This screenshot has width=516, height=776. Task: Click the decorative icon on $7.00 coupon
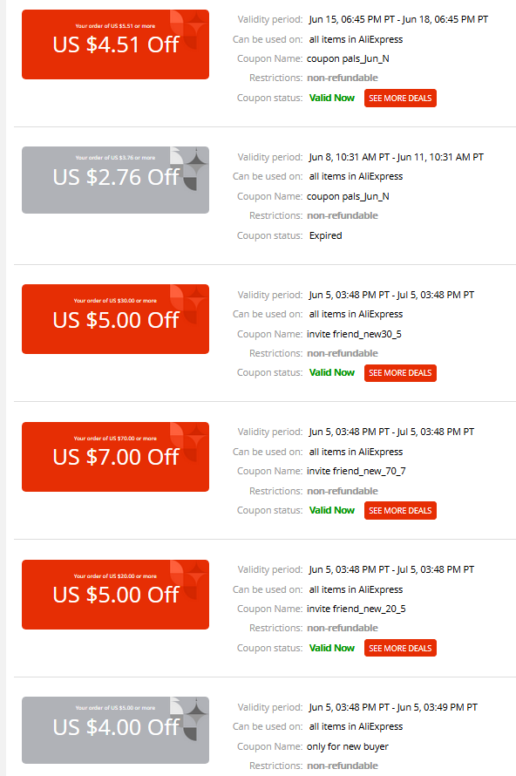pos(187,442)
